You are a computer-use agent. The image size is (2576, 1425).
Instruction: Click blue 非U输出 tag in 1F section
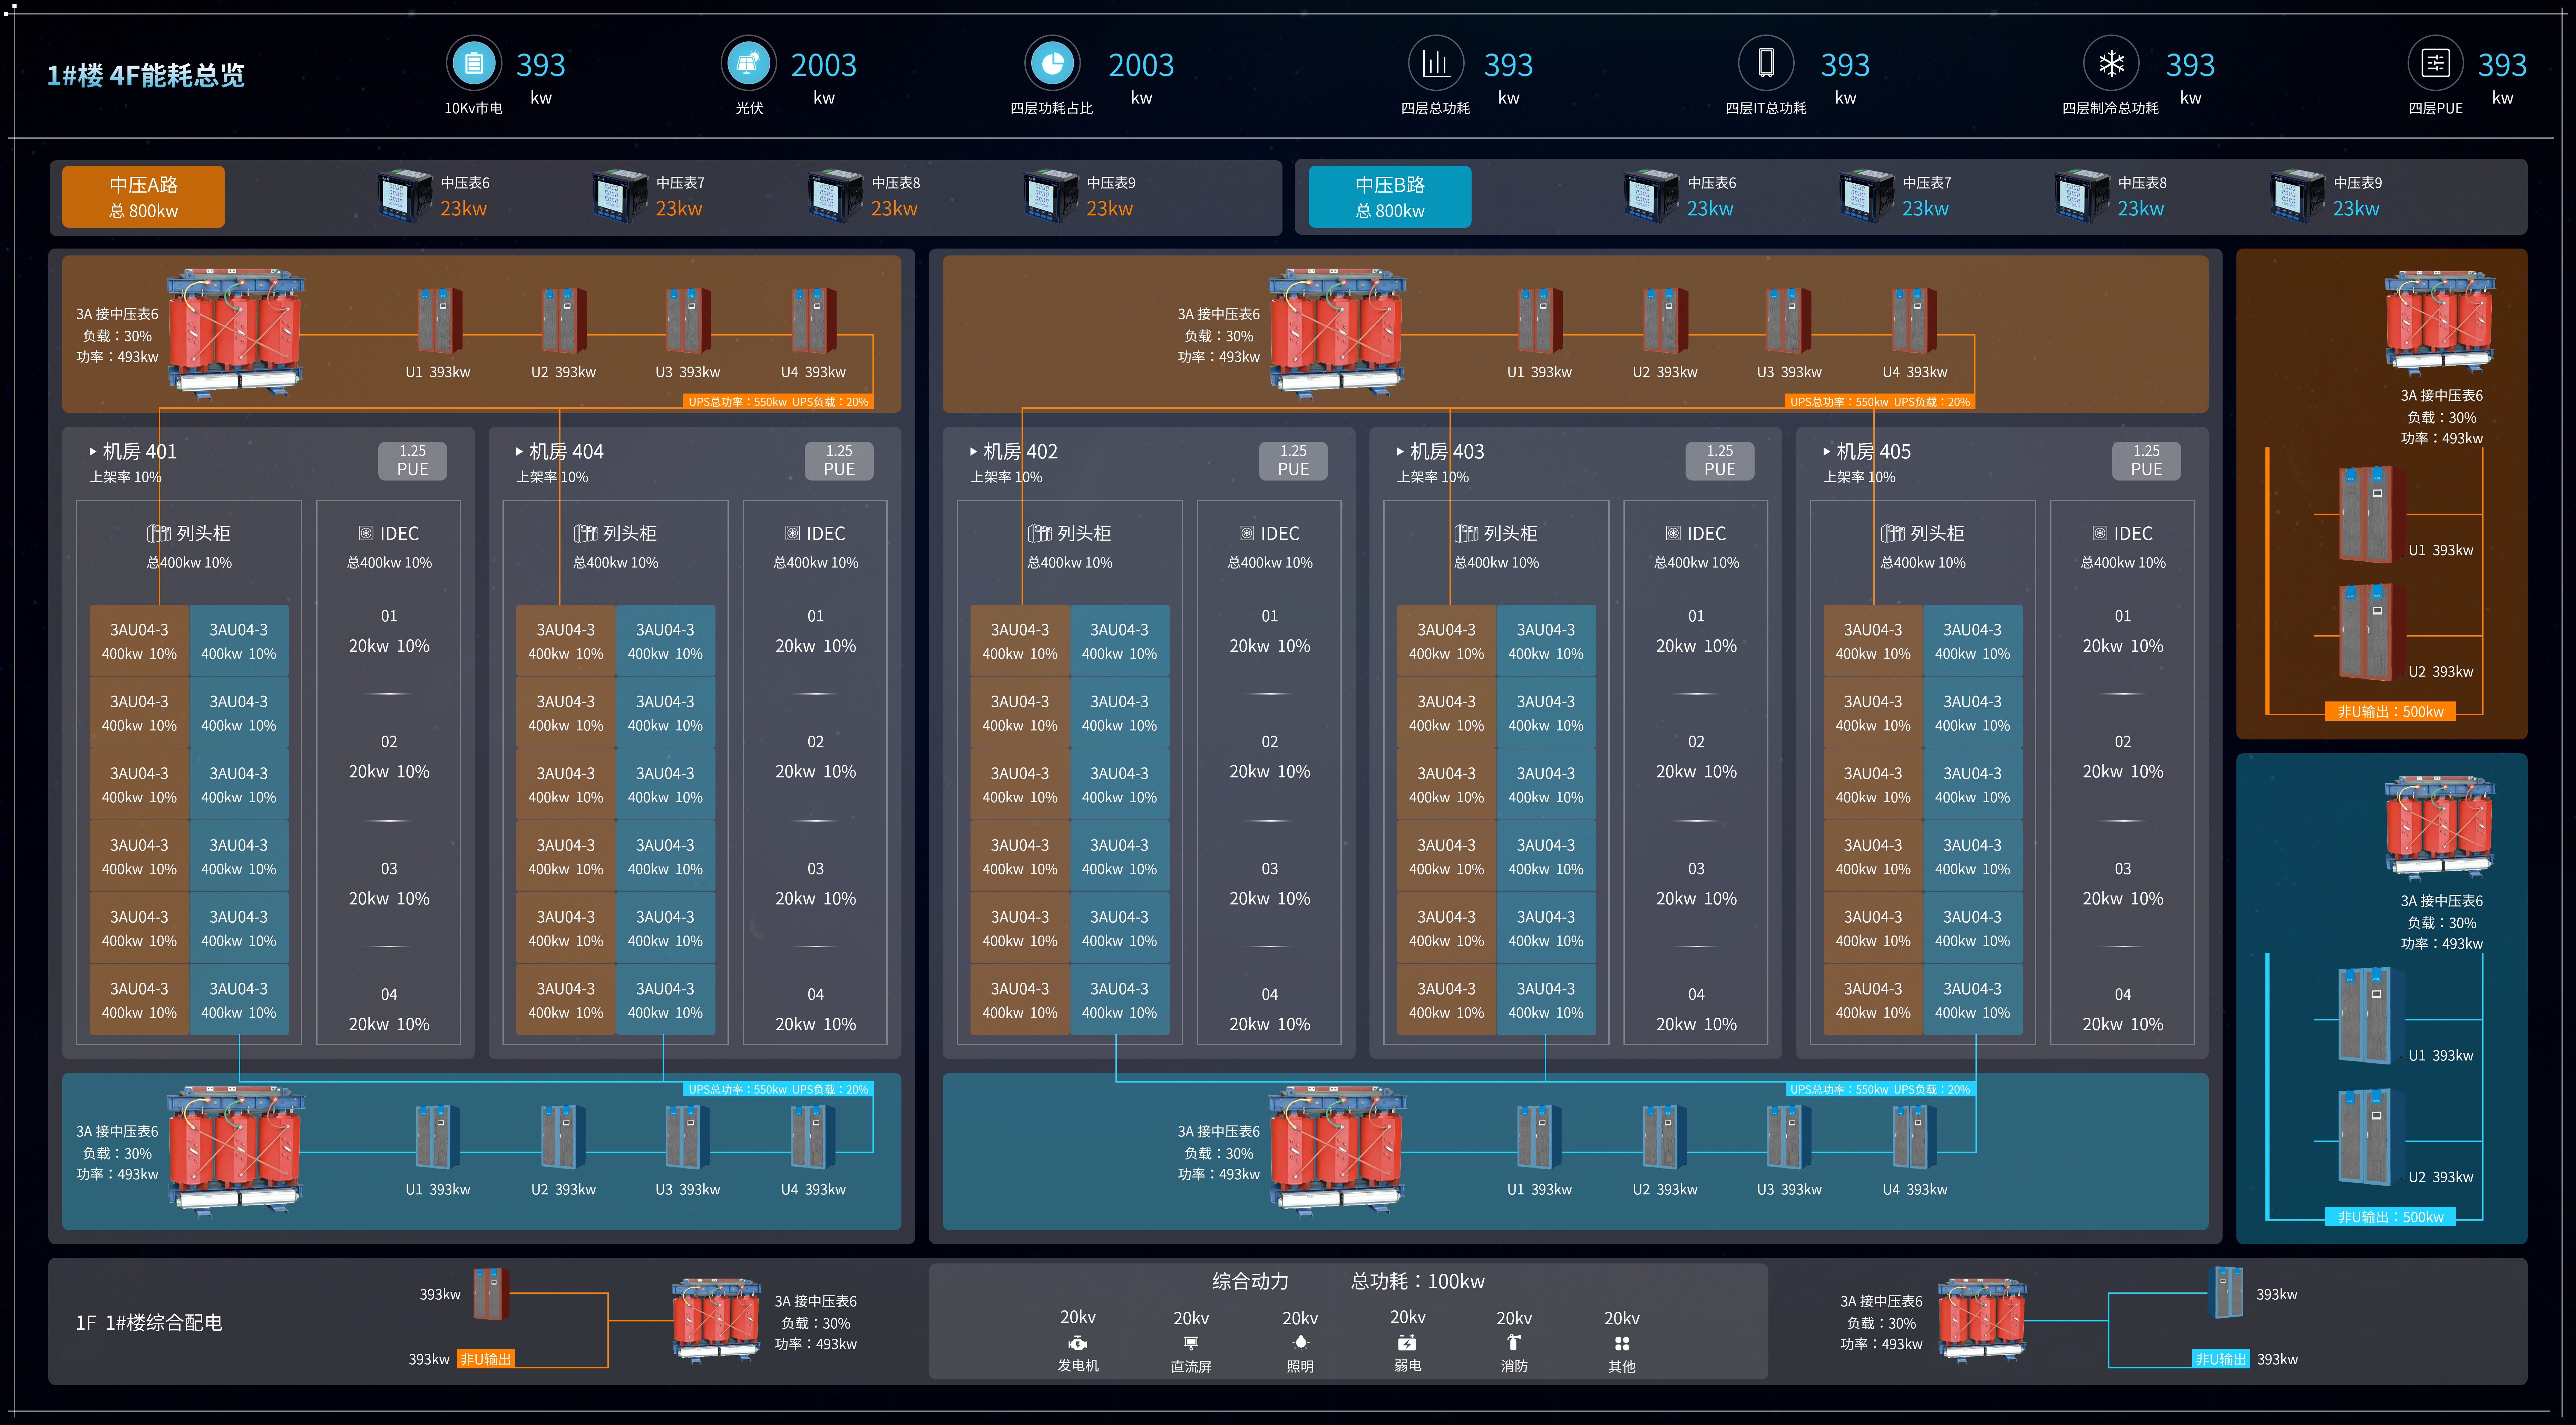pyautogui.click(x=2221, y=1359)
